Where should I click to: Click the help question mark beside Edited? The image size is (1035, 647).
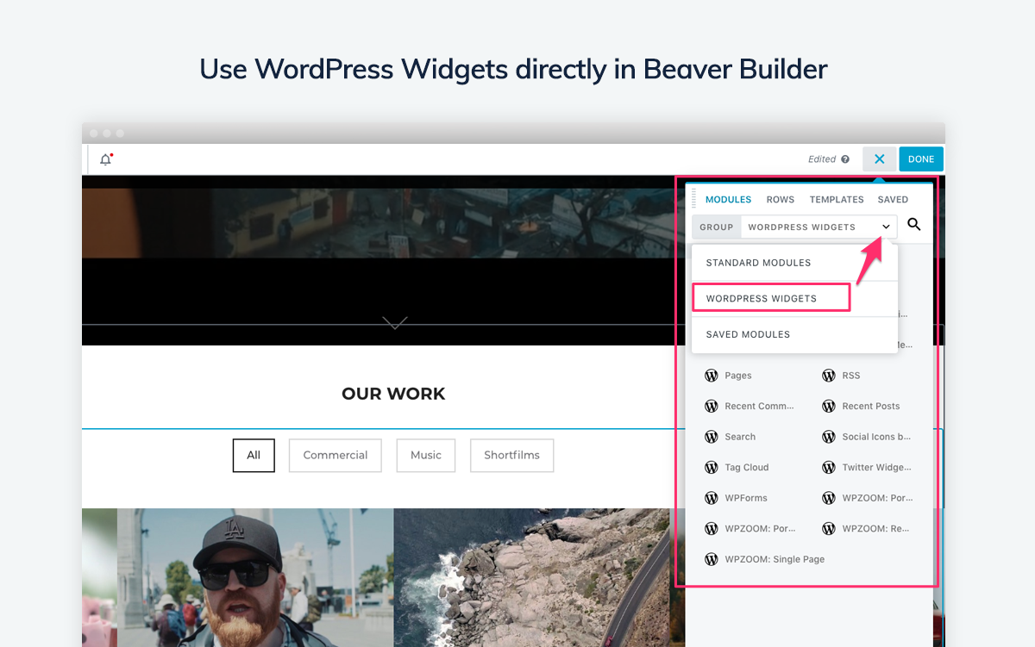tap(845, 159)
